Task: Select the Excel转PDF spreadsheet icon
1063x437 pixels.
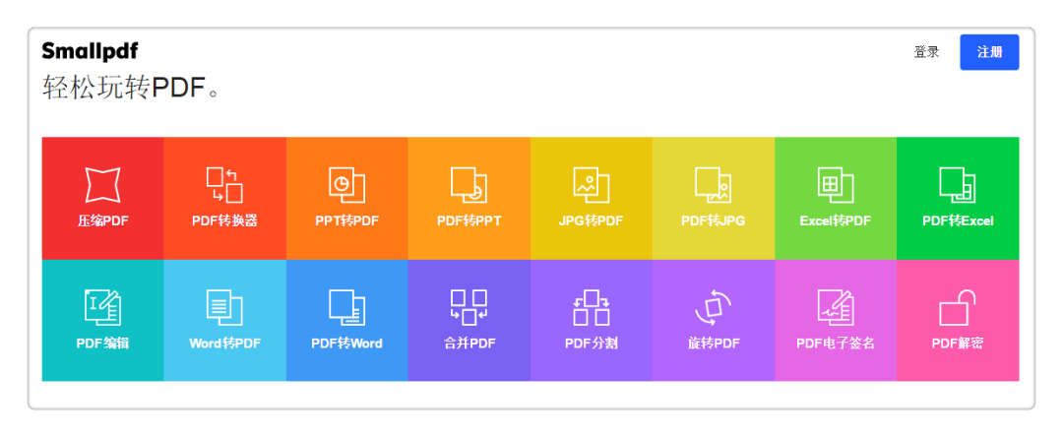Action: pyautogui.click(x=835, y=184)
